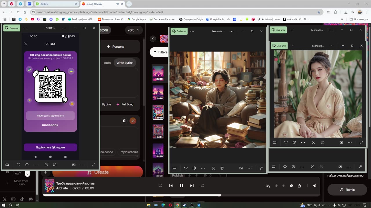Open Steam from the Windows taskbar
Image resolution: width=371 pixels, height=208 pixels.
click(x=185, y=205)
